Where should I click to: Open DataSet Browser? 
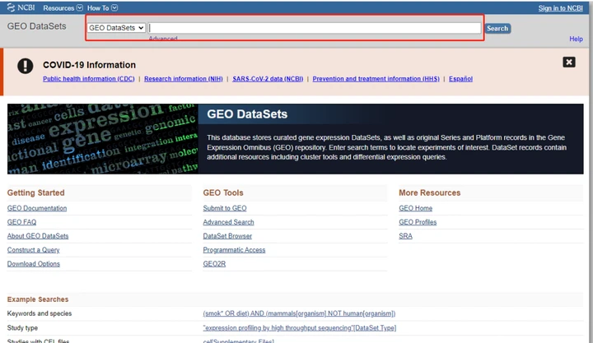pos(227,236)
